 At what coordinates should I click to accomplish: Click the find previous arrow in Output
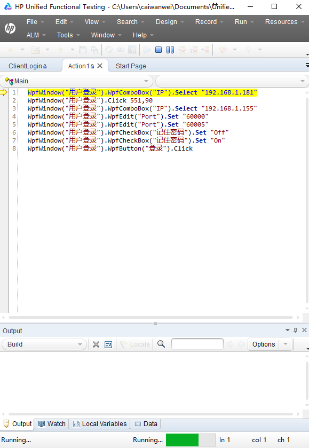[230, 344]
